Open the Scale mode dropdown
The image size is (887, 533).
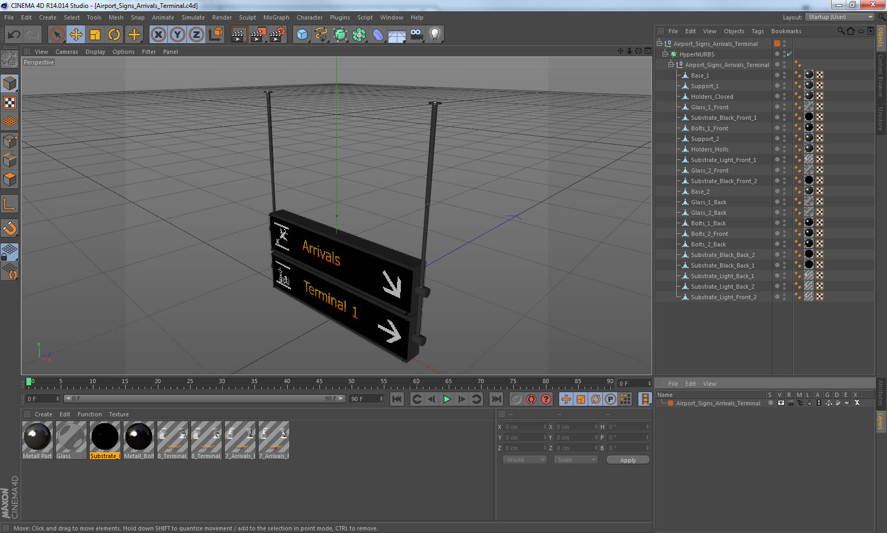pyautogui.click(x=575, y=460)
